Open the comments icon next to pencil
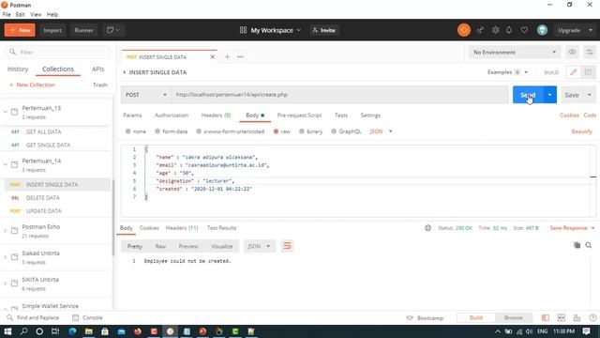 tap(588, 72)
